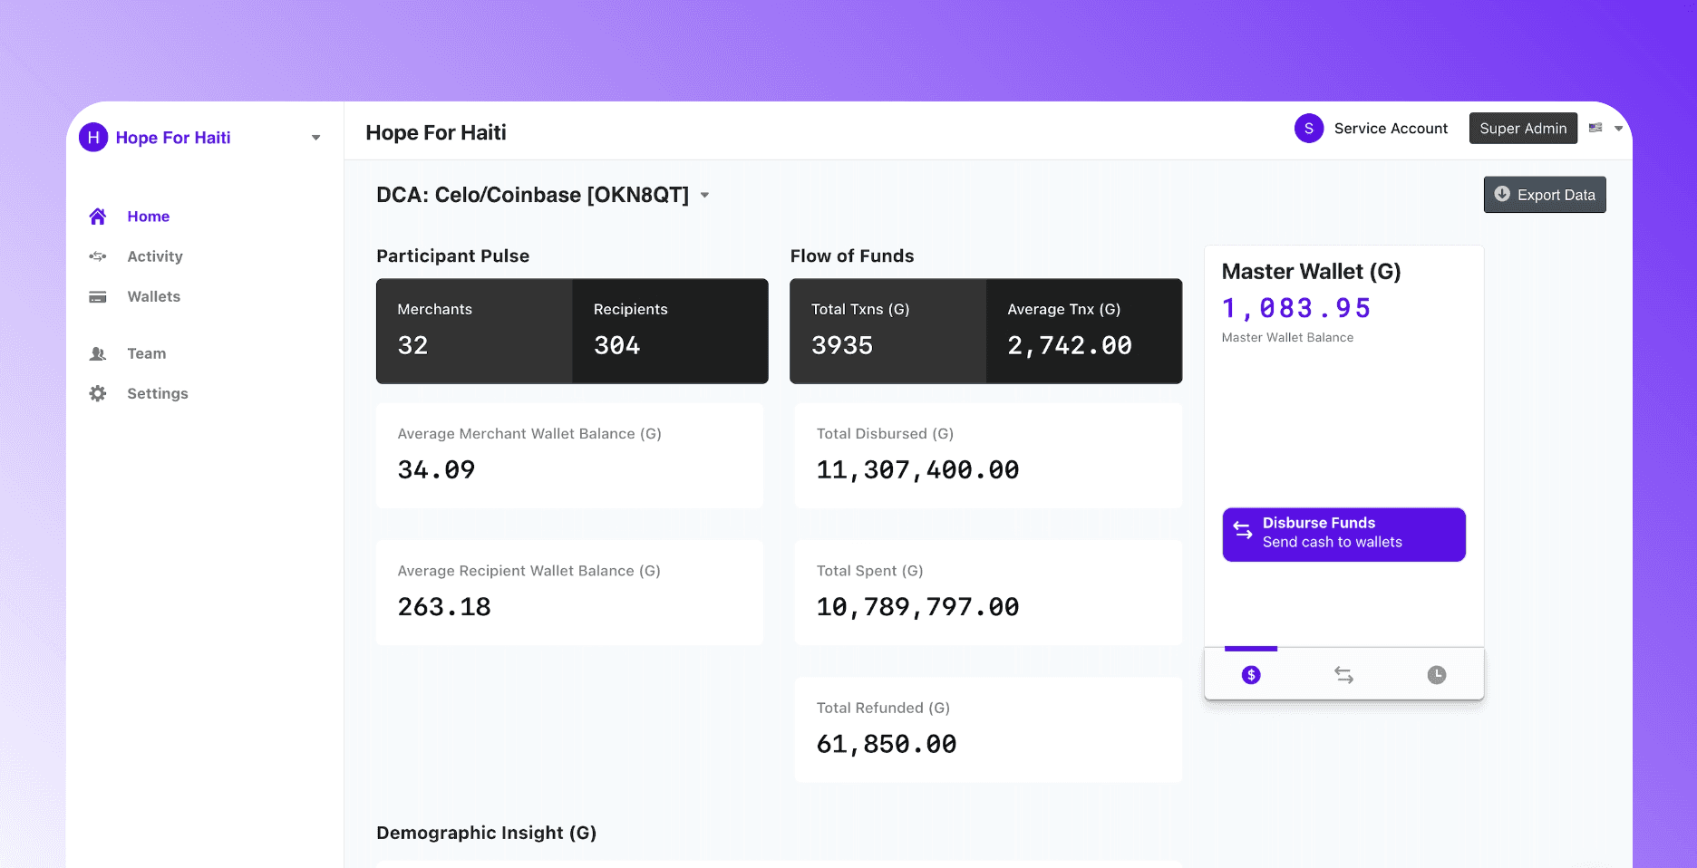The image size is (1697, 868).
Task: Click the Service Account avatar icon
Action: point(1309,129)
